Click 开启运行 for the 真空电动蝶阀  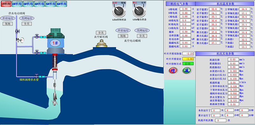123,30
